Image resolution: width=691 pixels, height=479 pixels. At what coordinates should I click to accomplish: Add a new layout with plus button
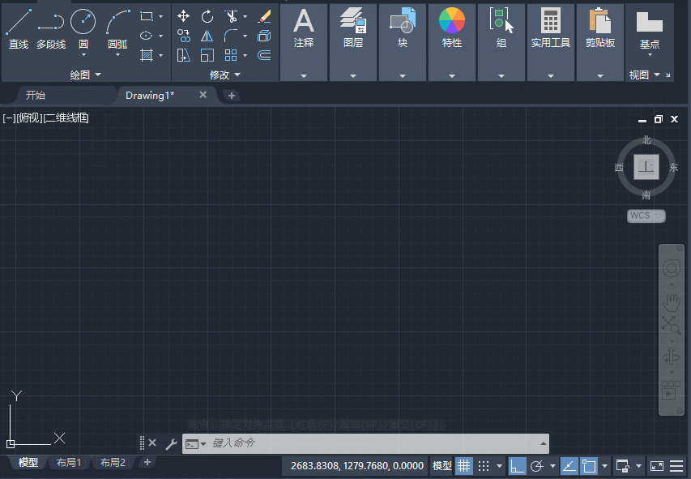[147, 462]
